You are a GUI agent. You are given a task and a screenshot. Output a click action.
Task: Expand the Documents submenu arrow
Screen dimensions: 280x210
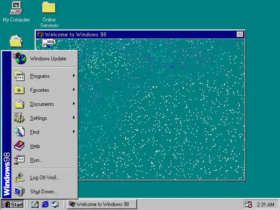point(74,104)
